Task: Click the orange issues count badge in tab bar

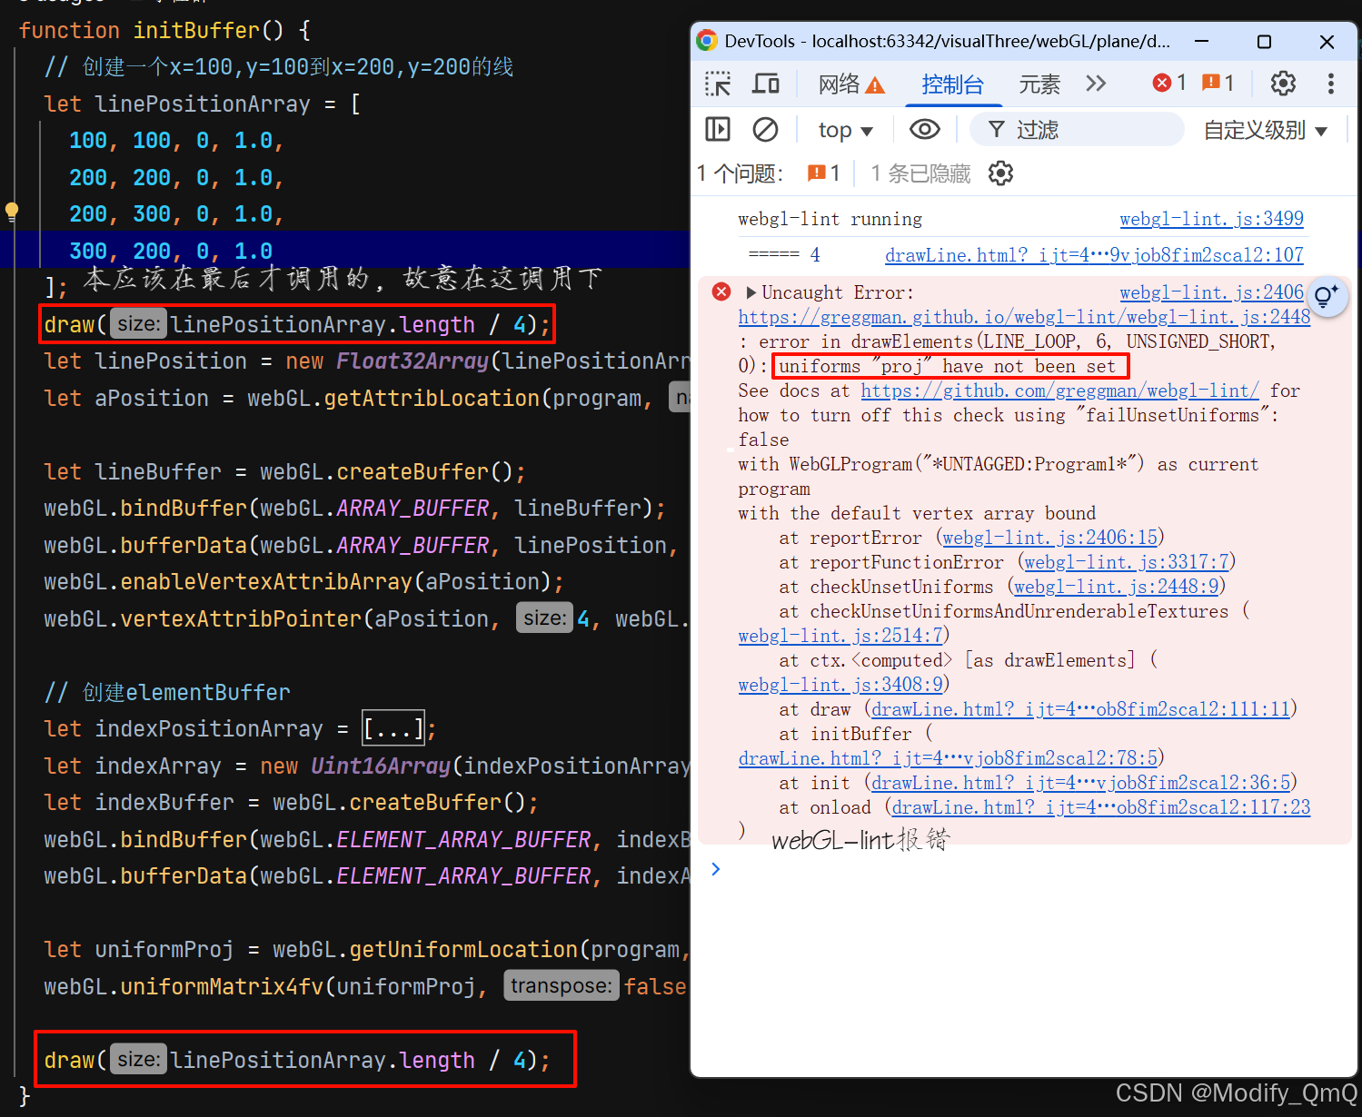Action: [x=1218, y=83]
